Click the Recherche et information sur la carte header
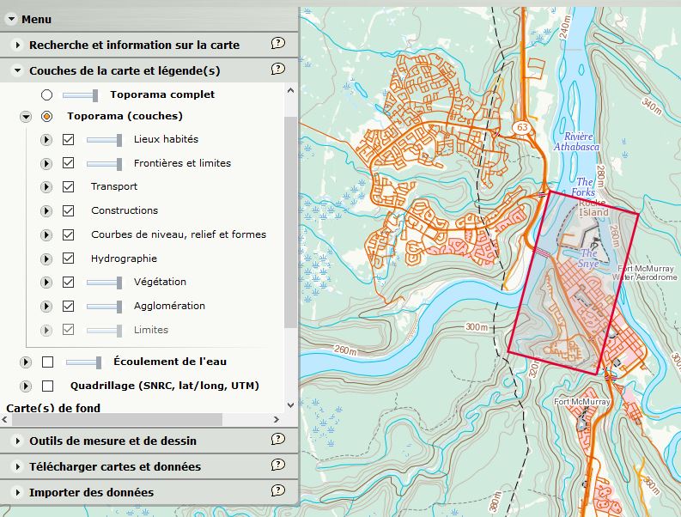This screenshot has width=681, height=517. tap(134, 45)
